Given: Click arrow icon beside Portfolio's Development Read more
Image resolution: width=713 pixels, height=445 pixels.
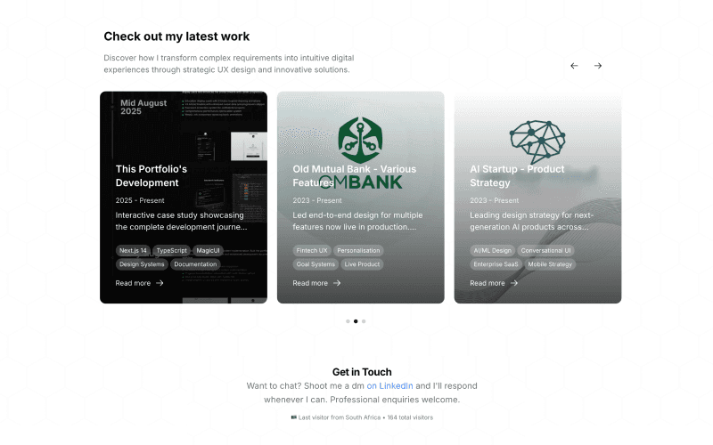Looking at the screenshot, I should pos(160,283).
